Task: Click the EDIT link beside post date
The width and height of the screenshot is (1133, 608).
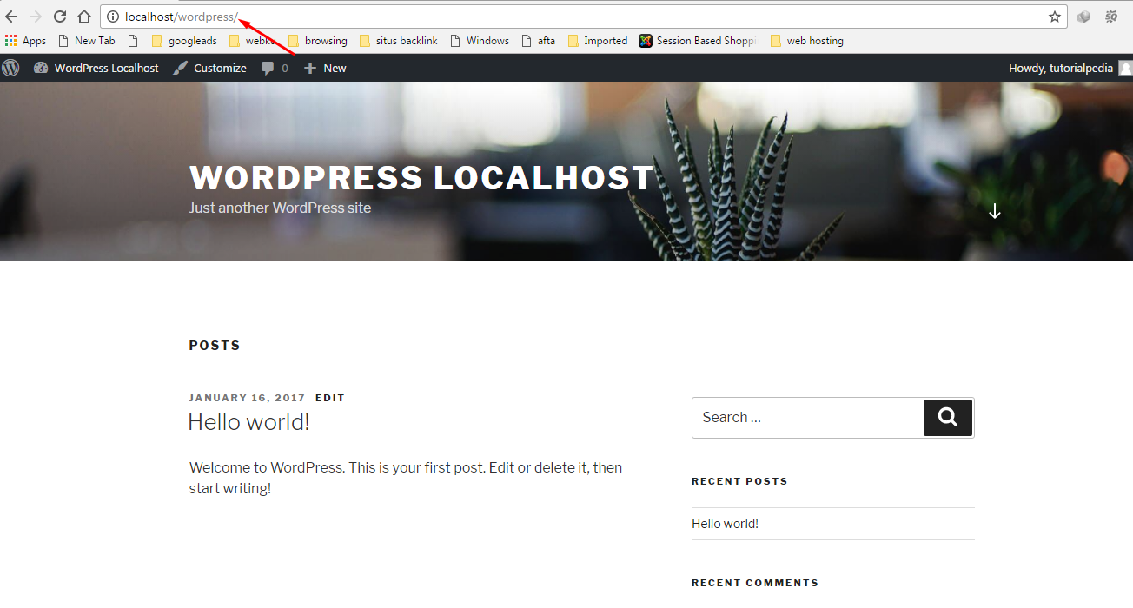Action: 330,398
